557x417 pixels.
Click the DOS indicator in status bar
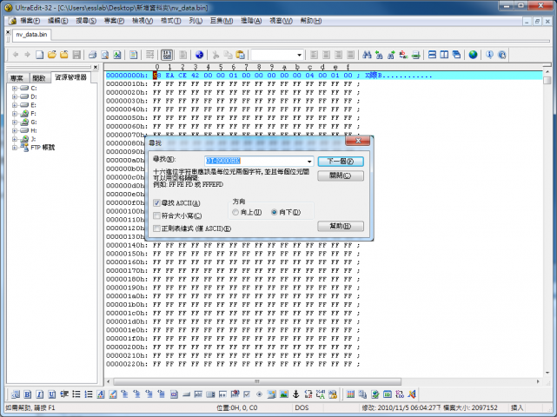point(302,407)
